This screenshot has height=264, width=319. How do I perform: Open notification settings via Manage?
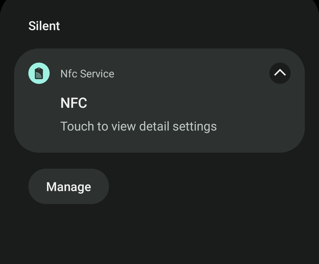point(69,187)
